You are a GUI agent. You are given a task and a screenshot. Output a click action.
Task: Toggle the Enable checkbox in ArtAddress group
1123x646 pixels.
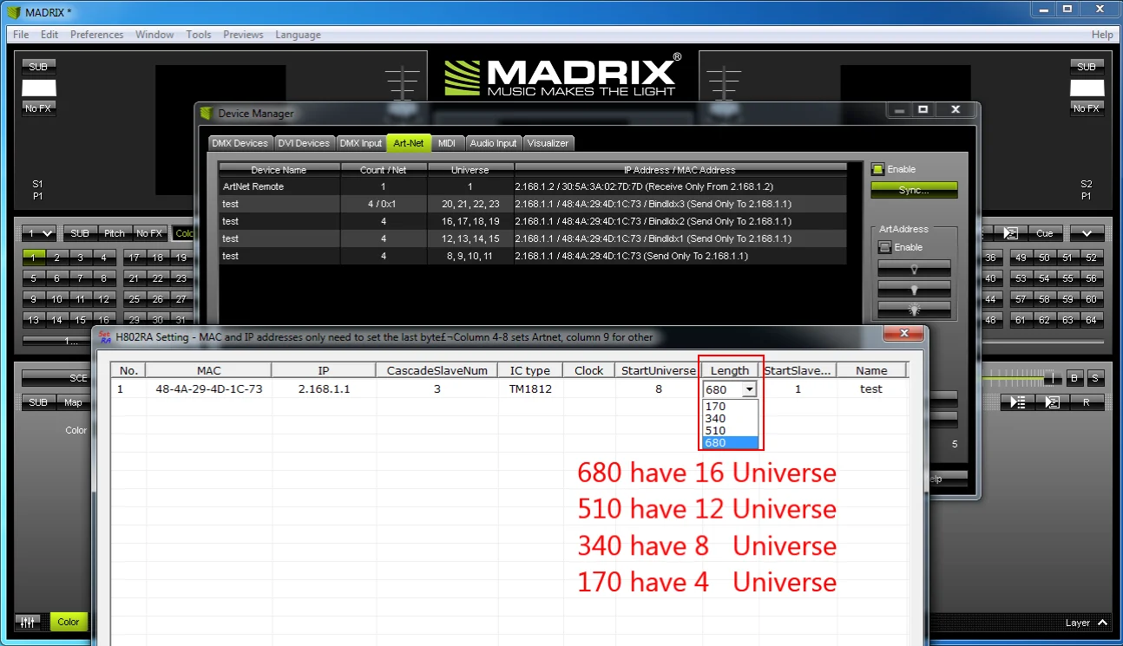pos(884,247)
